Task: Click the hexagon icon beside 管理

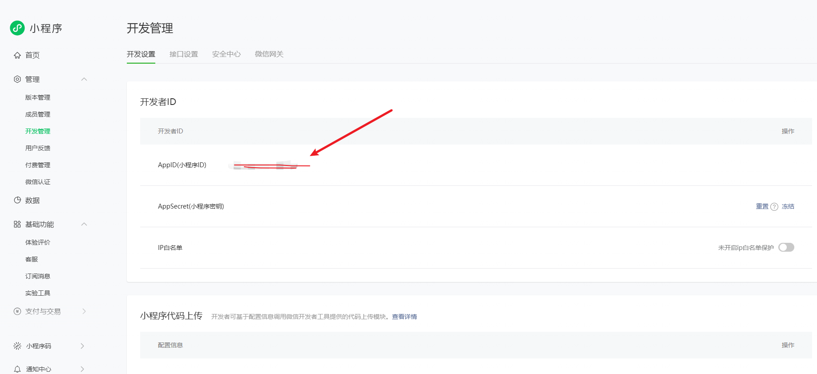Action: [17, 79]
